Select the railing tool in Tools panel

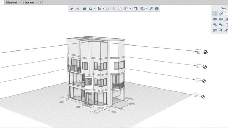pos(215,31)
